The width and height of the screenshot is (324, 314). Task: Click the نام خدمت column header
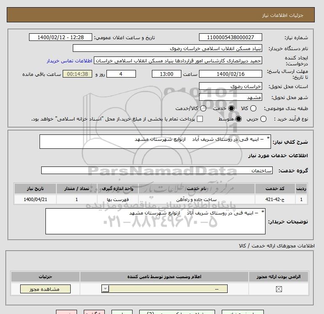click(x=197, y=188)
